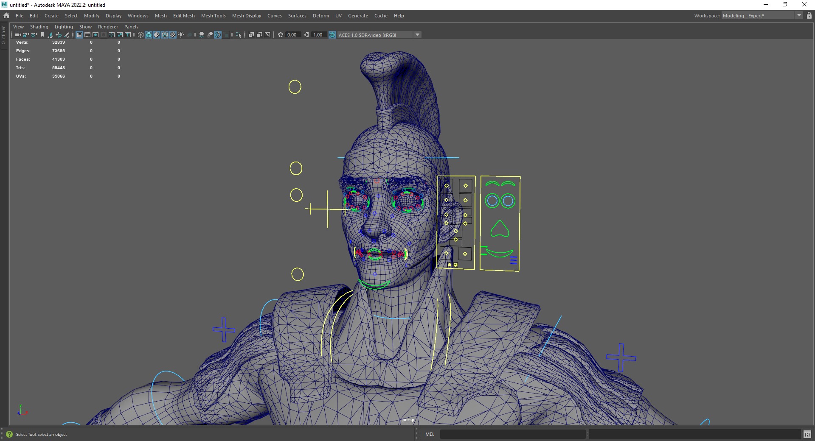Toggle the Safe Action icon
Screen dimensions: 815x441
120,35
